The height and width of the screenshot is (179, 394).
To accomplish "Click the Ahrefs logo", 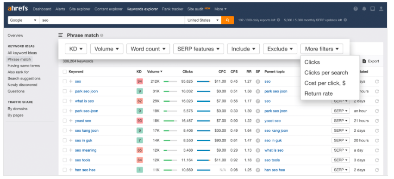I will (x=18, y=9).
